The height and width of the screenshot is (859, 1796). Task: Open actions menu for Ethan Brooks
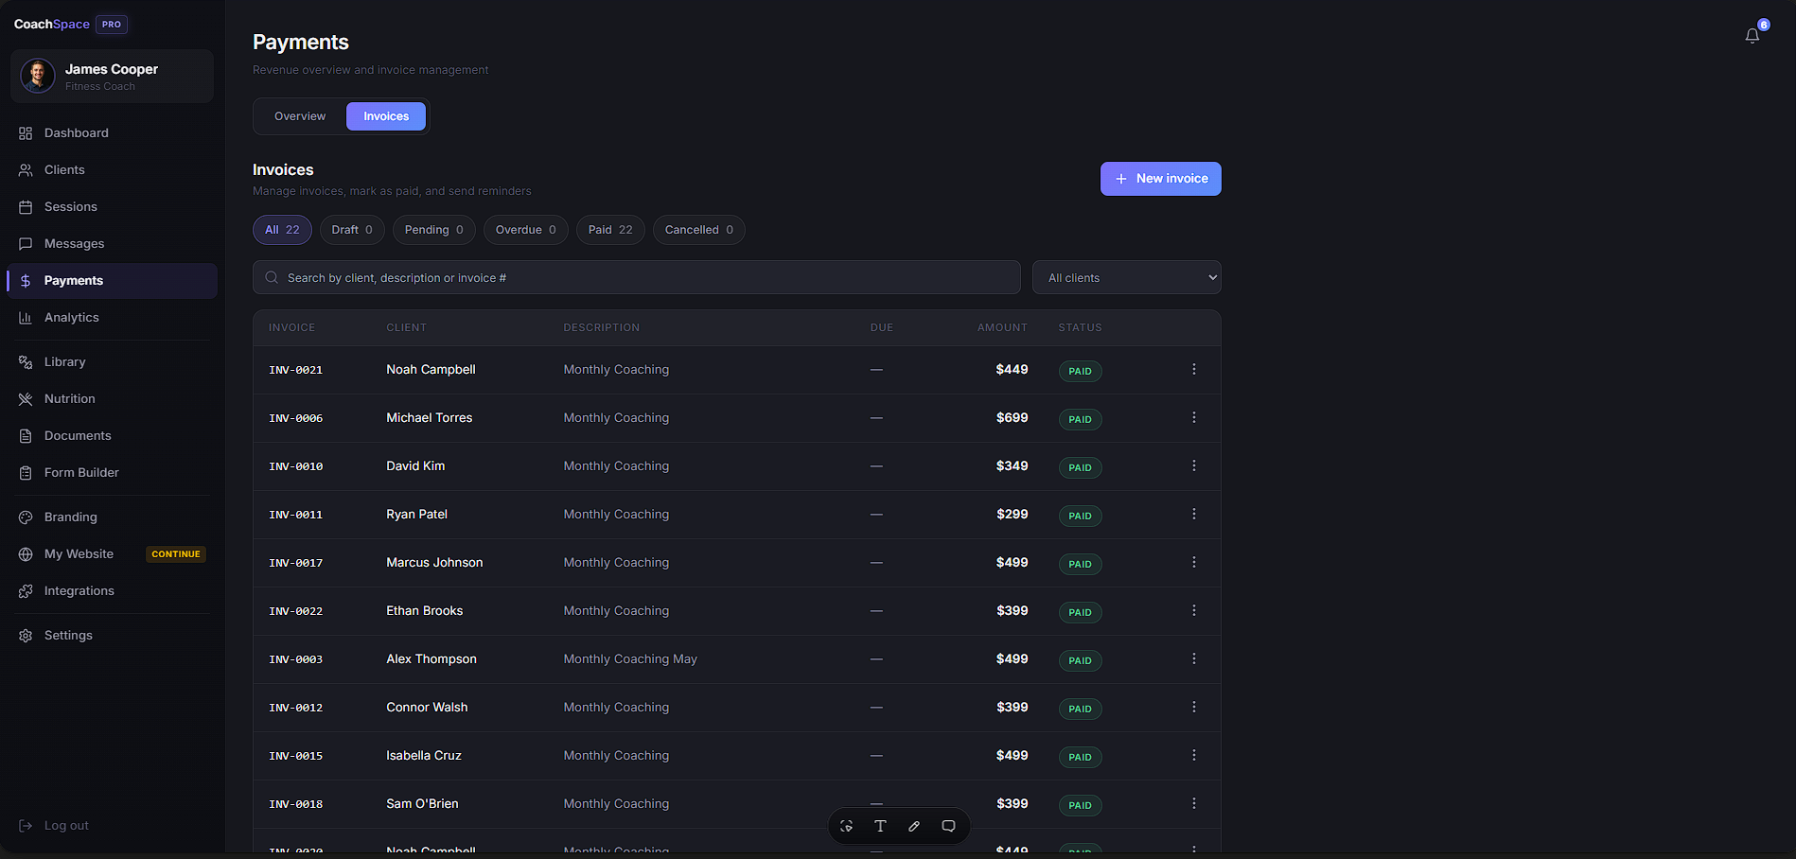coord(1194,610)
